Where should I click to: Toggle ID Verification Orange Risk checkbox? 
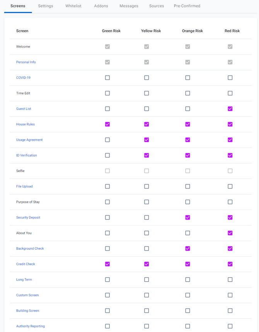(187, 155)
